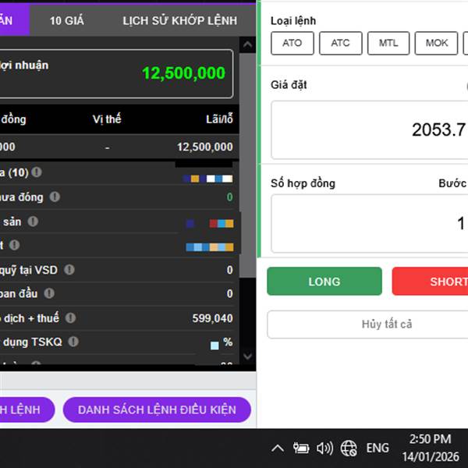
Task: Click the Số hợp đồng quantity field
Action: point(370,224)
